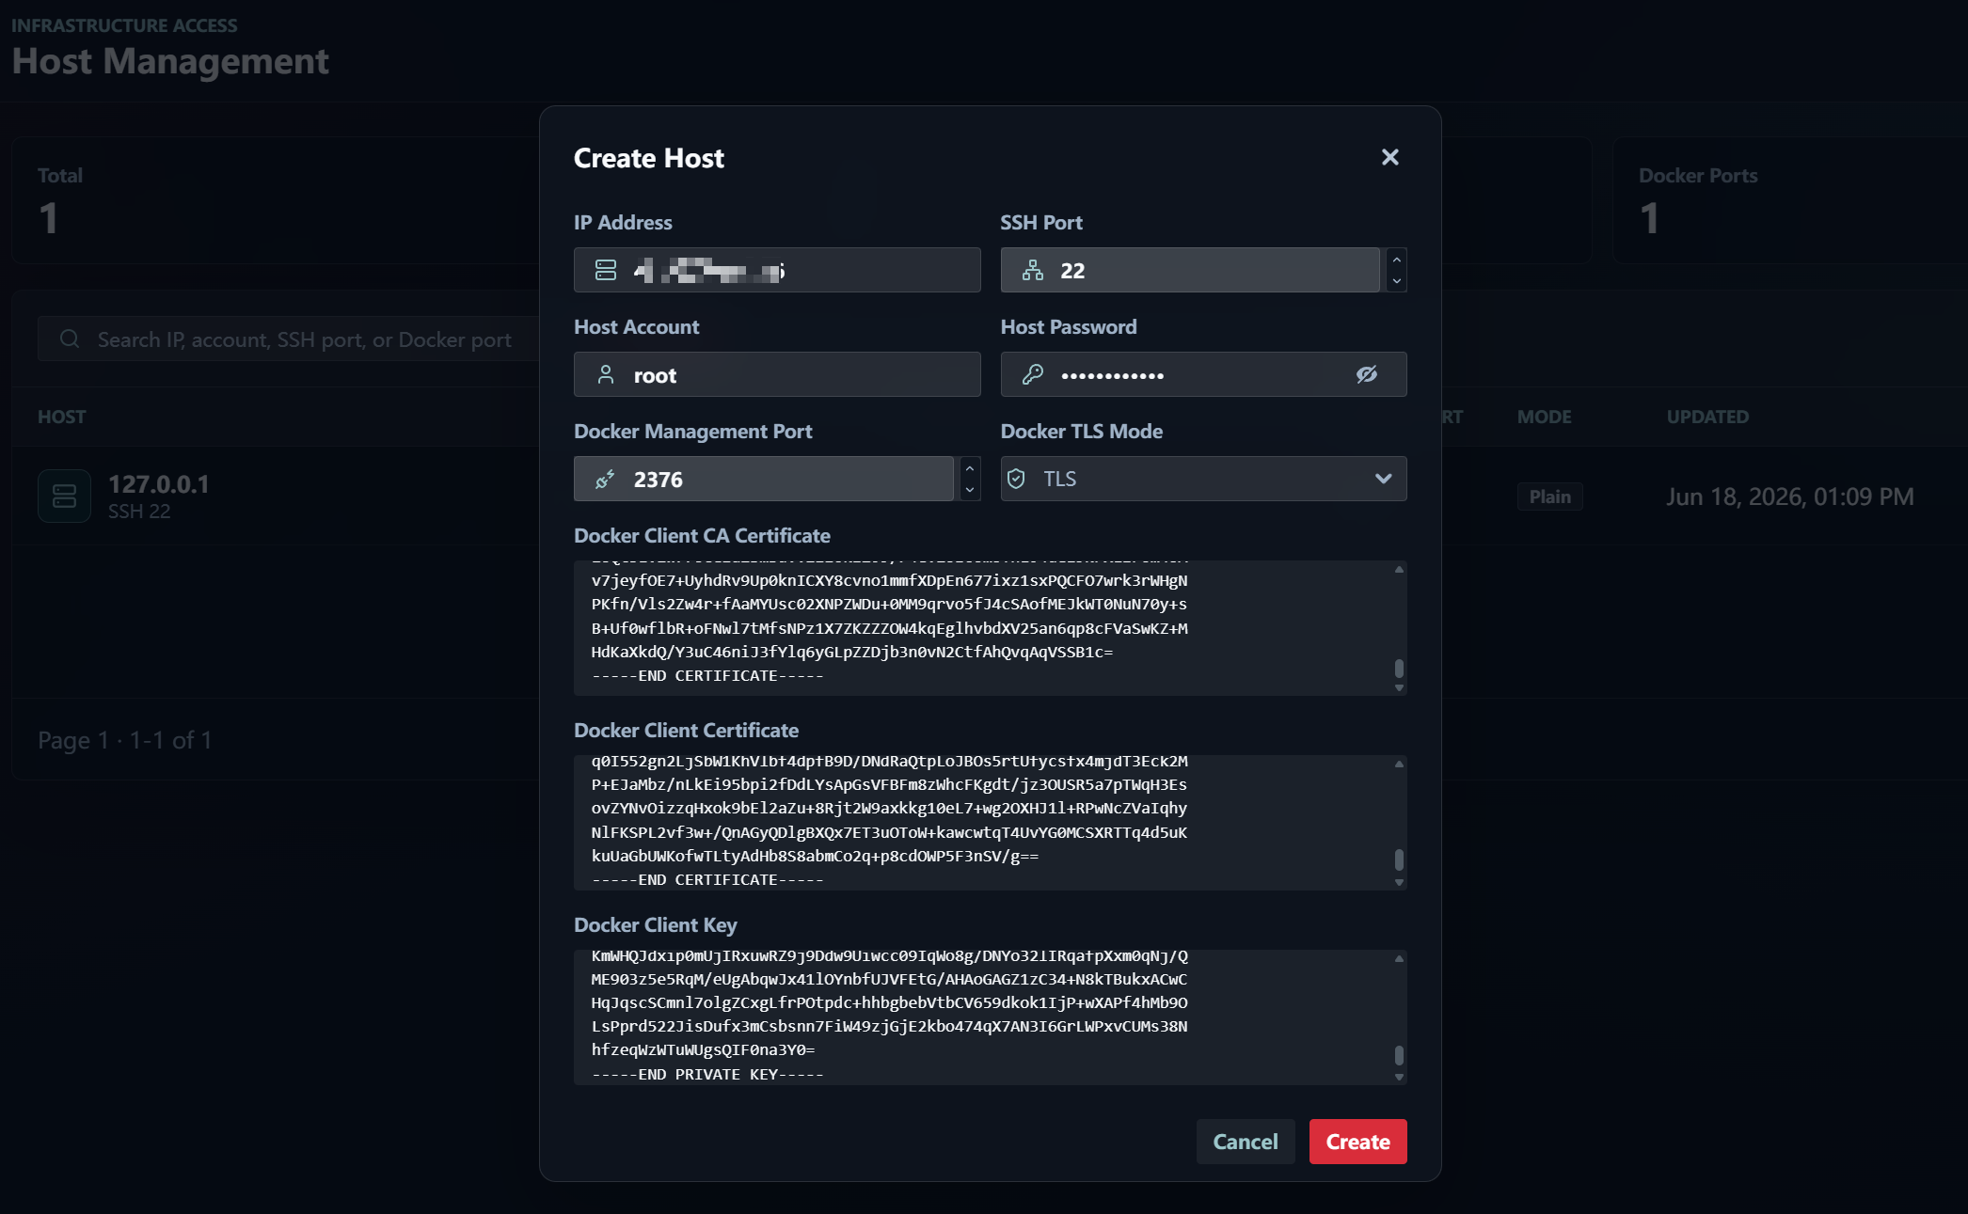Click Client Key scrollbar up arrow
This screenshot has height=1214, width=1968.
point(1399,958)
